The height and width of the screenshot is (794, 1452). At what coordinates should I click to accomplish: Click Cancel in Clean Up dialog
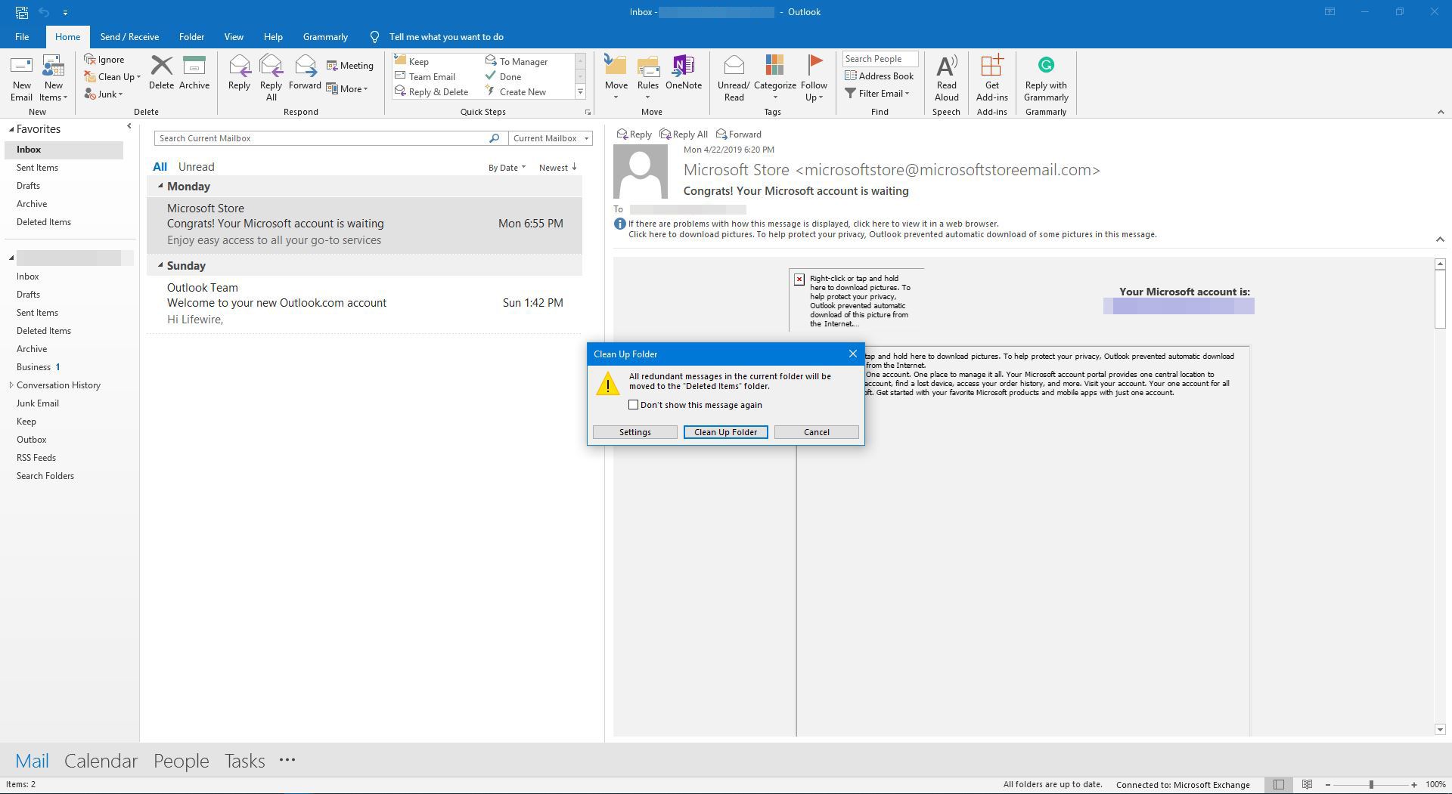817,432
